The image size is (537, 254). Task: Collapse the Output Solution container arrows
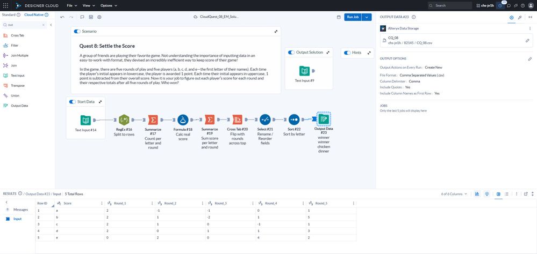click(328, 53)
